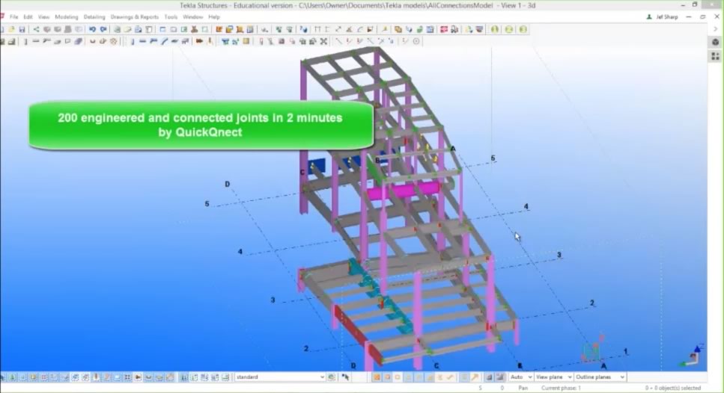Click the selection filter icon beside standard dropdown
This screenshot has width=724, height=393.
[332, 377]
